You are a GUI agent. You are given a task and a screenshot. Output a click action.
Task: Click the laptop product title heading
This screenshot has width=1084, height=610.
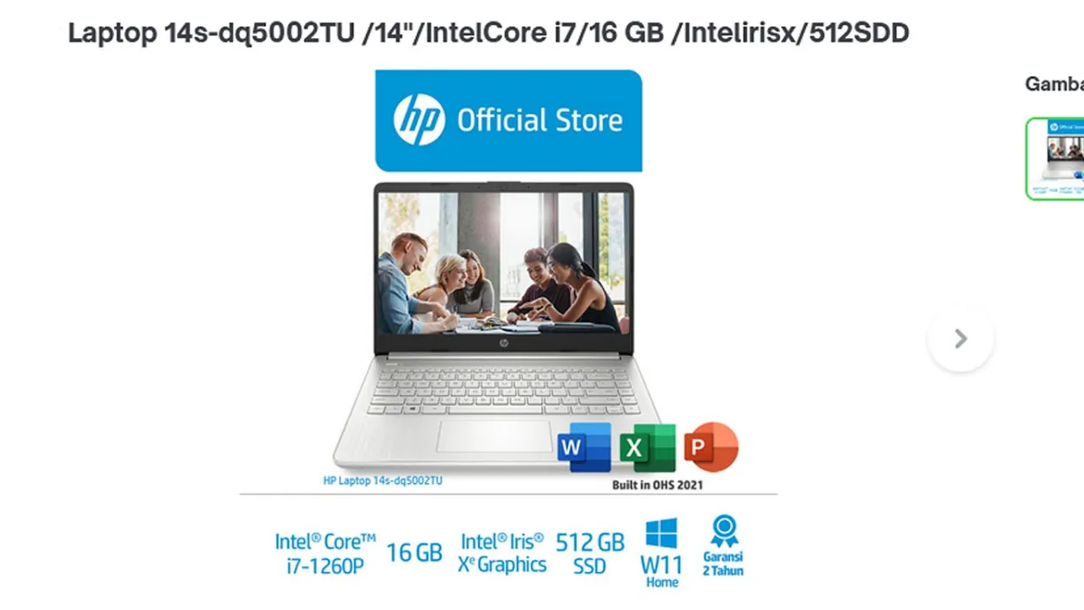tap(489, 33)
